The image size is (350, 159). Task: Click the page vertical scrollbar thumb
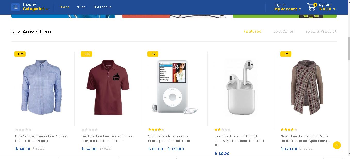(x=349, y=48)
